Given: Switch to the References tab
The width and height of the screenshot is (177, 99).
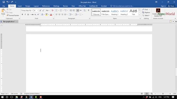Looking at the screenshot, I should 46,6.
